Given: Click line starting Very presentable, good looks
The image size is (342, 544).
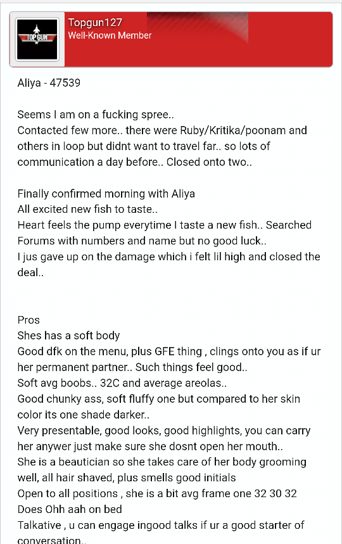Looking at the screenshot, I should (x=163, y=431).
